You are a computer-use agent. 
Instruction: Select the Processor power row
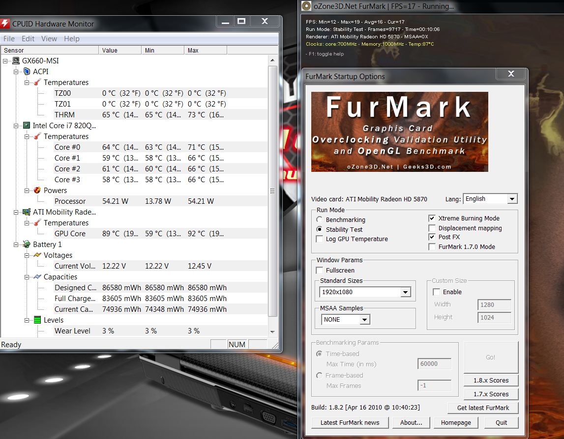(x=160, y=201)
